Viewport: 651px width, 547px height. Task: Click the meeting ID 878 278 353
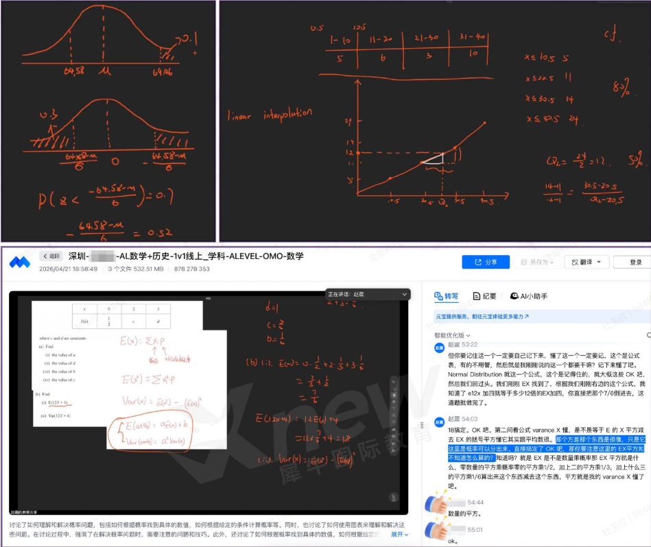click(x=192, y=269)
